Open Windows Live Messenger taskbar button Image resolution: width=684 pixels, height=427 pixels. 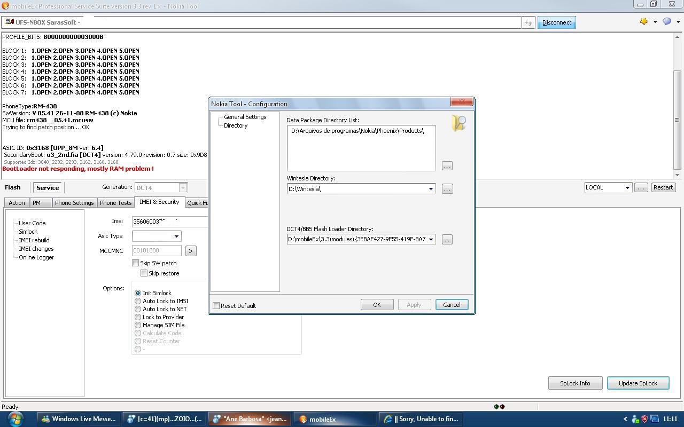[79, 419]
